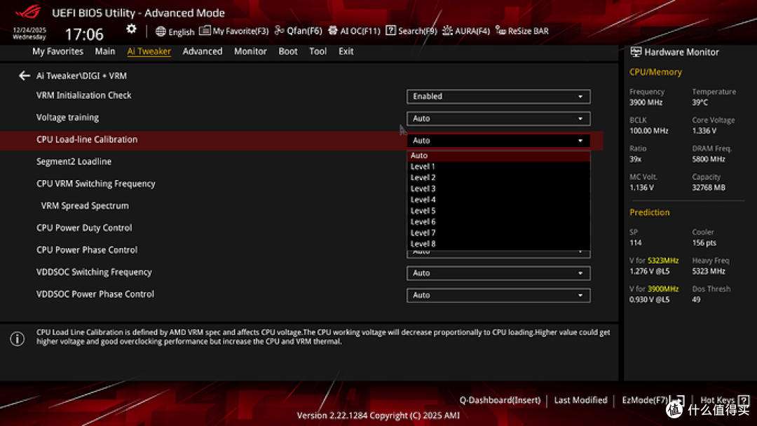Open settings gear icon next to clock
The image size is (757, 426).
(131, 29)
